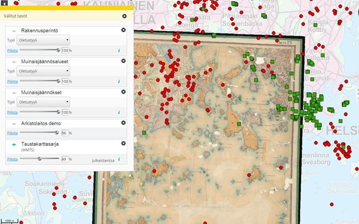Close the Valitut tasot panel
This screenshot has width=359, height=224.
point(124,16)
